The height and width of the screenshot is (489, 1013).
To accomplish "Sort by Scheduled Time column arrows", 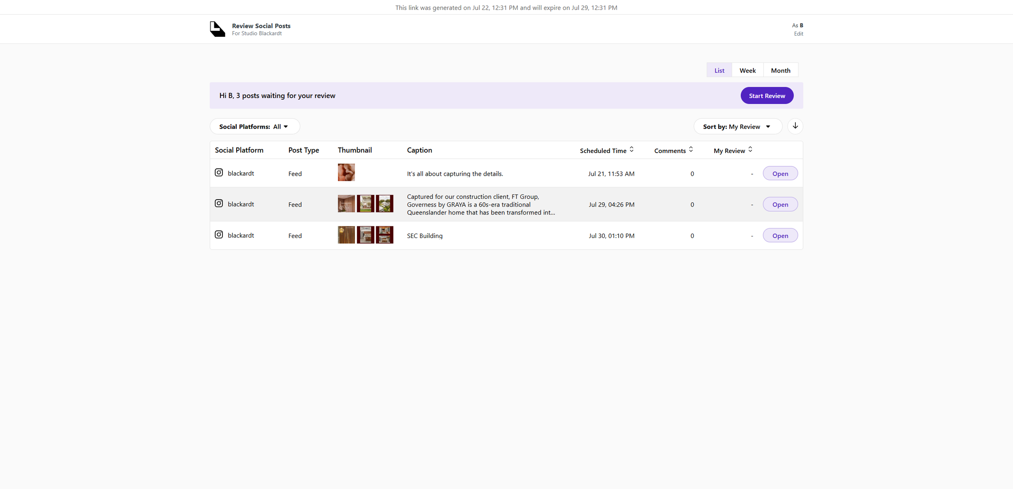I will click(x=631, y=150).
